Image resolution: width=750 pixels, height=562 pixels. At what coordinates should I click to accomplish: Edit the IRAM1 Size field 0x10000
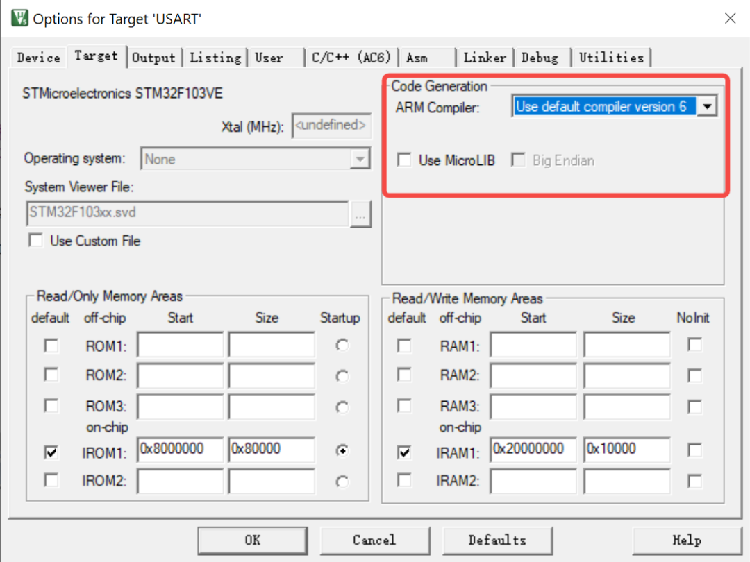coord(626,450)
